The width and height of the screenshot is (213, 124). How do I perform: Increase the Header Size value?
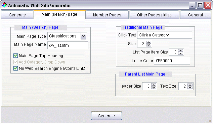(x=154, y=85)
